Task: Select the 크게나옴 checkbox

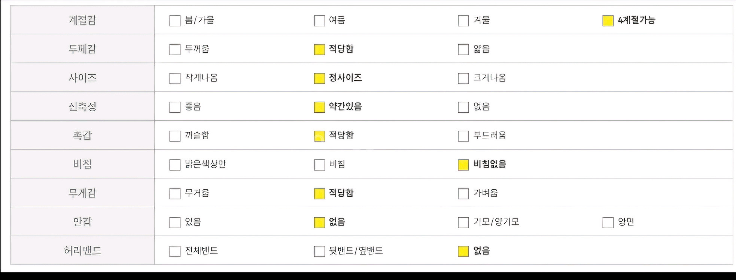Action: pos(463,78)
